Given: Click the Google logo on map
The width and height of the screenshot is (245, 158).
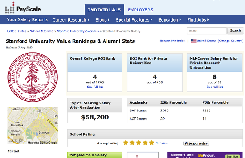Looking at the screenshot, I should click(x=16, y=140).
